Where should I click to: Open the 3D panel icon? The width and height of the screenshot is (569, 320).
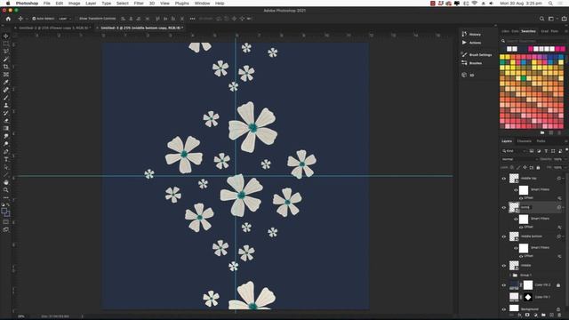coord(464,75)
